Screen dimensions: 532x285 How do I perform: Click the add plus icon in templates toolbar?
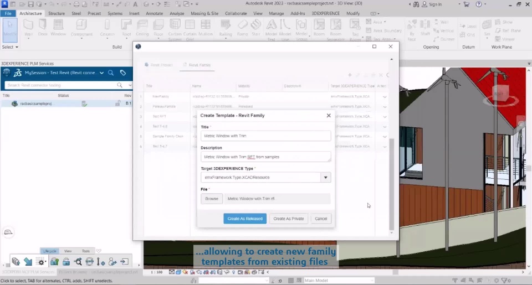350,75
